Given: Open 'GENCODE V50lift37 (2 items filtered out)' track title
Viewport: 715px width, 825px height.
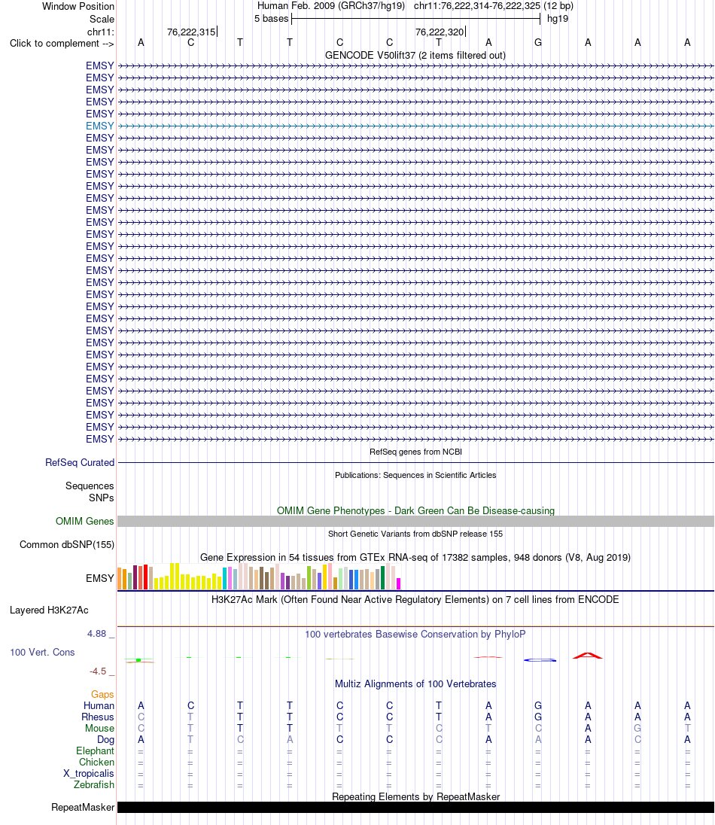Looking at the screenshot, I should tap(415, 55).
